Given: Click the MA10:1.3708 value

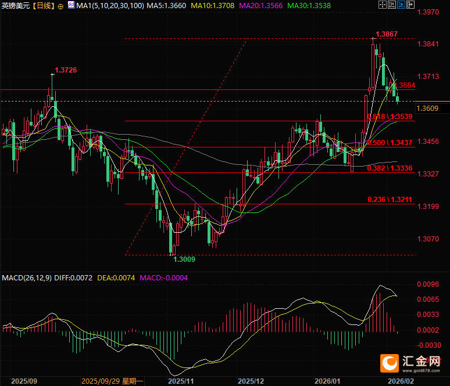Looking at the screenshot, I should click(x=212, y=6).
